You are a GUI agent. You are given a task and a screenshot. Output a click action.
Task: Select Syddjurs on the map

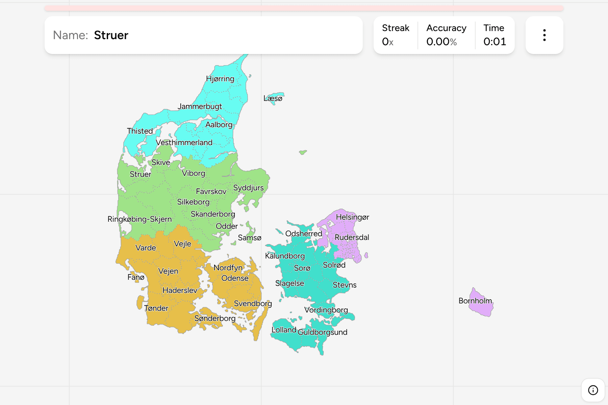click(249, 188)
